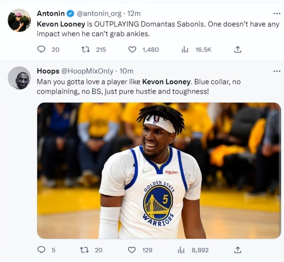Open the @HoopMixOnly handle link
This screenshot has height=262, width=284.
[x=88, y=71]
